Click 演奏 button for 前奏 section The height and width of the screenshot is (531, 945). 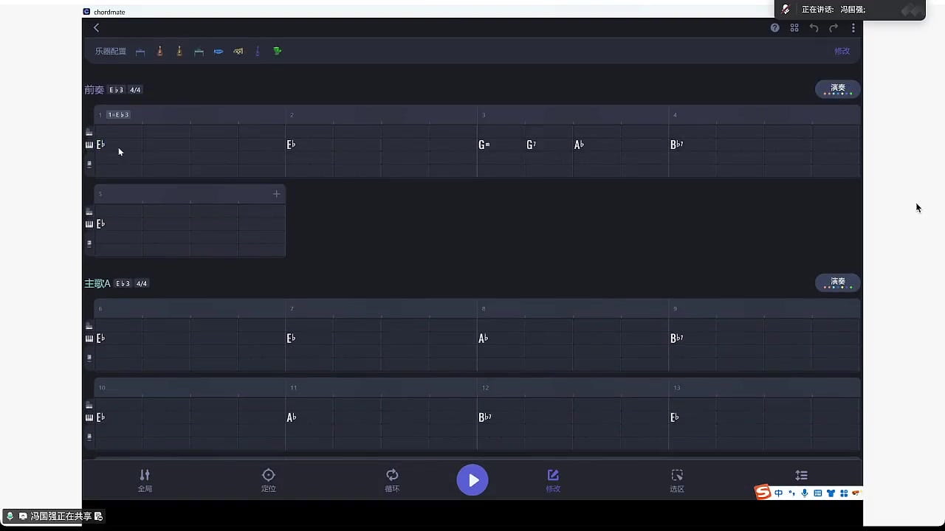(838, 89)
